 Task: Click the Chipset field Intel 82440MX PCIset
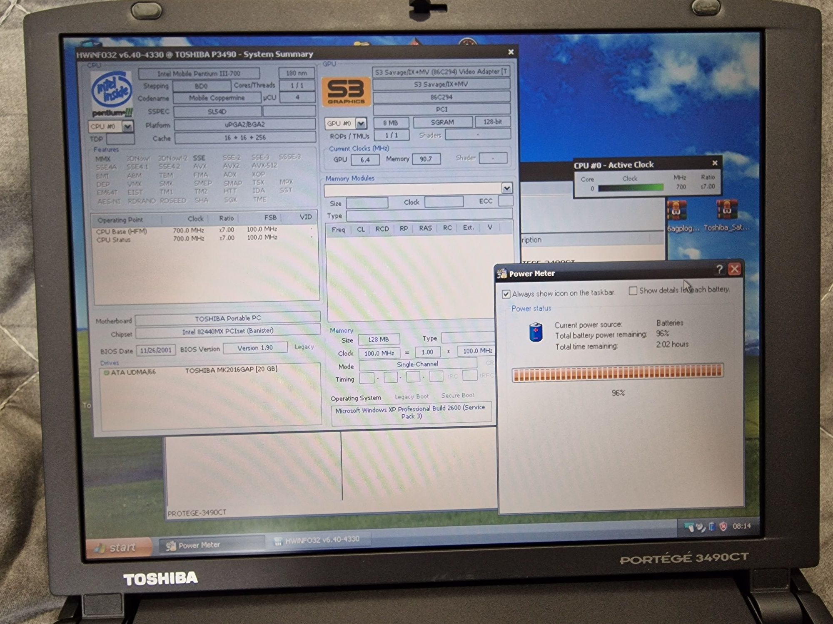pos(228,331)
